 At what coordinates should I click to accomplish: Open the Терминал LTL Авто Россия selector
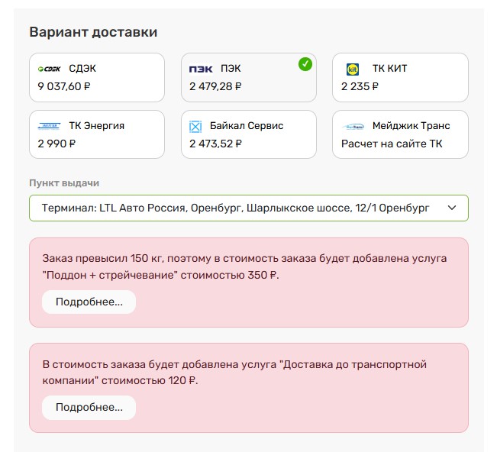pos(249,208)
